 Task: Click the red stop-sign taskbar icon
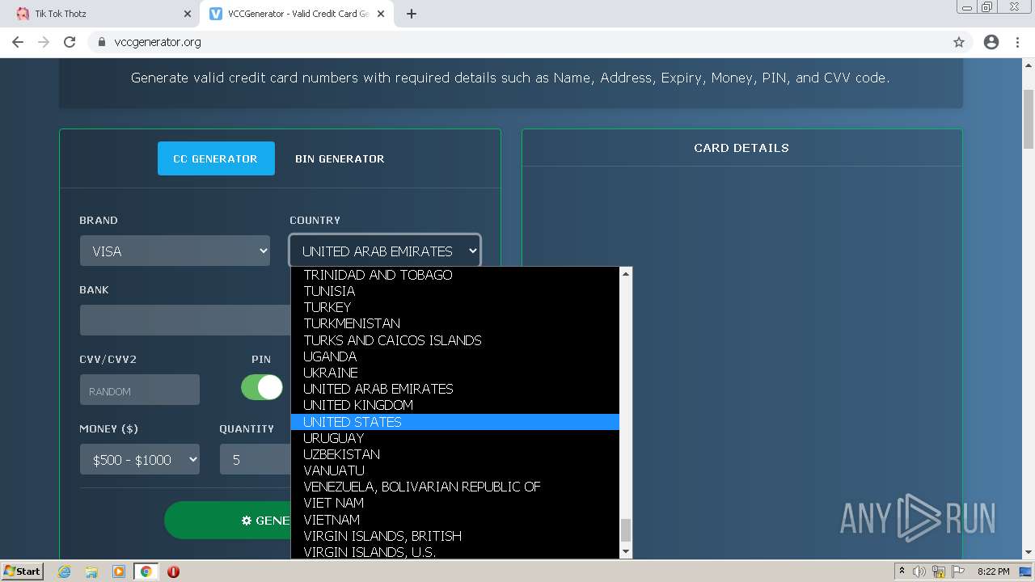tap(173, 571)
